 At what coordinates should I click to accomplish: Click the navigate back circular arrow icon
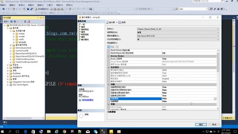tap(3, 9)
